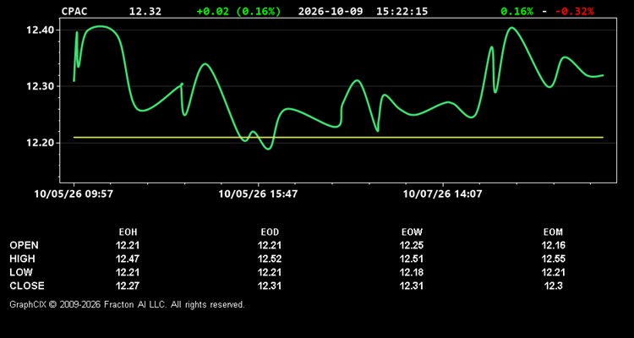Click the EOH column header

coord(128,232)
